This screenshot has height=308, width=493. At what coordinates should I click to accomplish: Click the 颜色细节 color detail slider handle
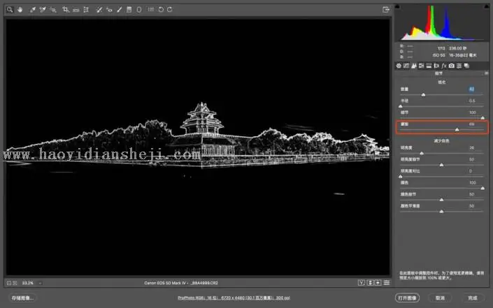[441, 200]
